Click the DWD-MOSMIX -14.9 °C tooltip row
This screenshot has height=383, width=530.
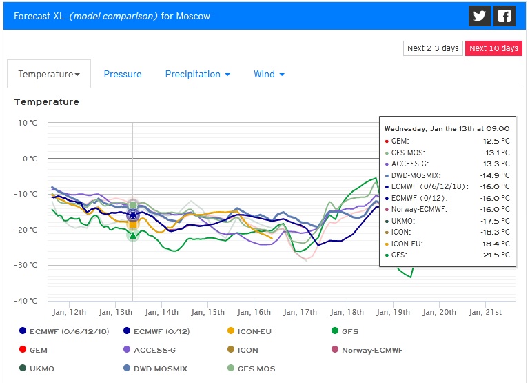pyautogui.click(x=447, y=175)
